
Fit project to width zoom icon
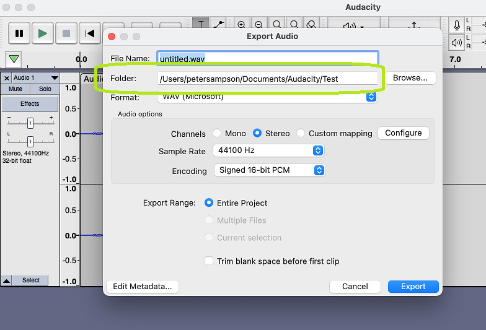coord(294,24)
